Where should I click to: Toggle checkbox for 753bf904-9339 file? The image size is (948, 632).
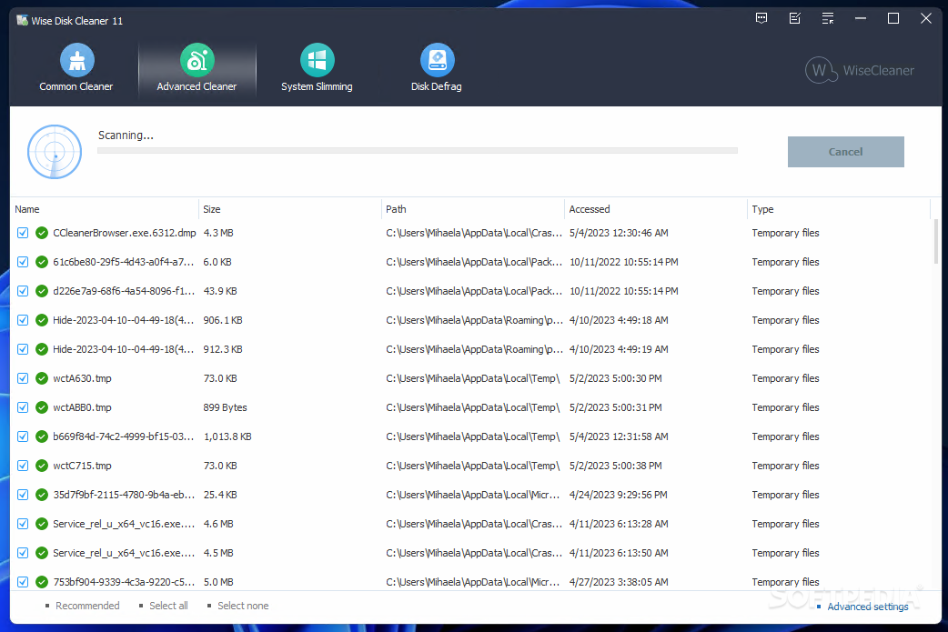pos(23,582)
